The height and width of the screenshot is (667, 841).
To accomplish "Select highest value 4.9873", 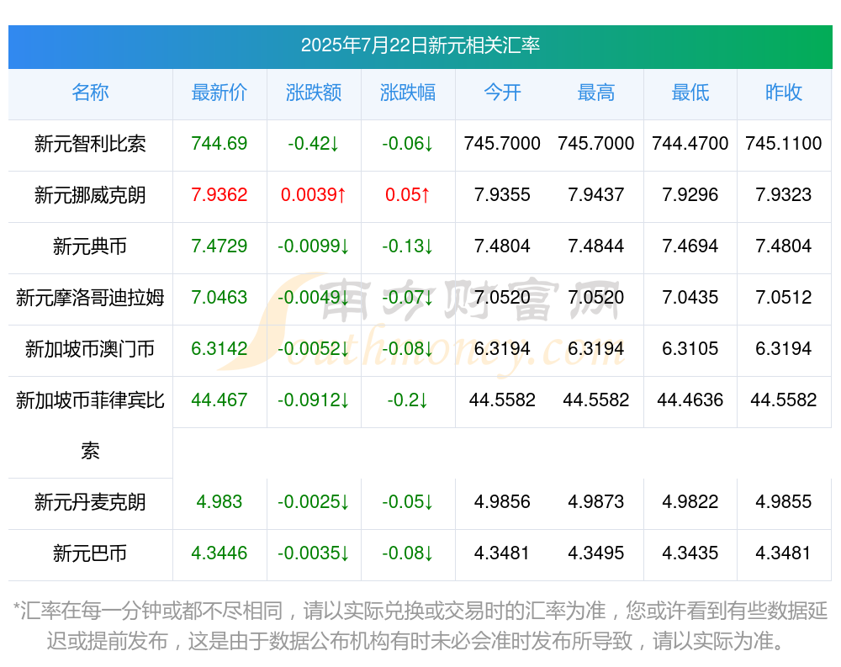I will tap(596, 502).
